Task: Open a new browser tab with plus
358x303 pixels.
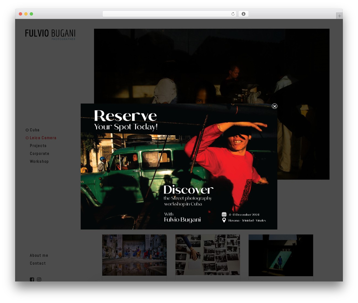Action: point(339,16)
